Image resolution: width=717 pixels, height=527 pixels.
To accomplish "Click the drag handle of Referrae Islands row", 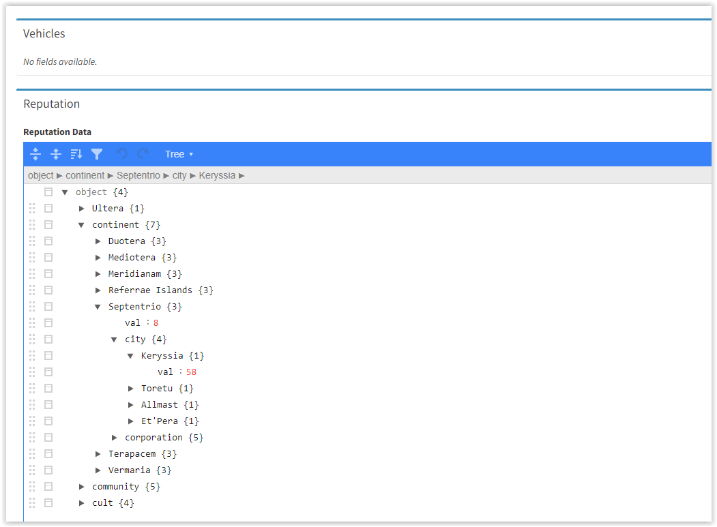I will [32, 290].
